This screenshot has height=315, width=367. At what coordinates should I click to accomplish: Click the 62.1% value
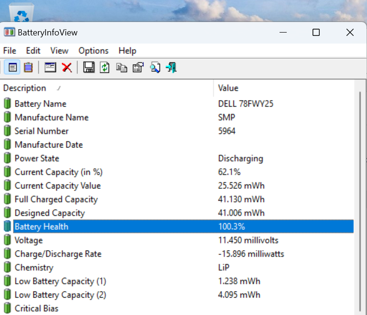229,172
